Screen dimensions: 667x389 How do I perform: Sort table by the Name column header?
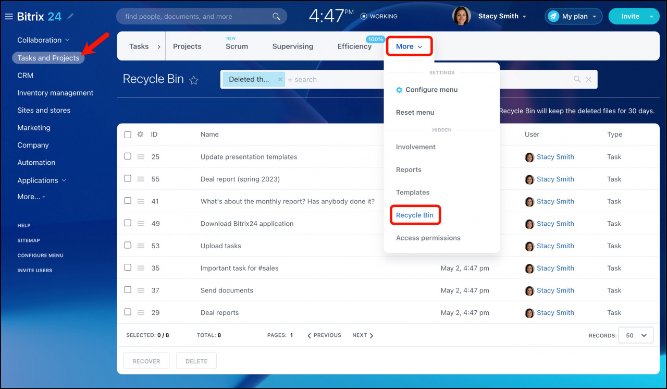[x=209, y=135]
